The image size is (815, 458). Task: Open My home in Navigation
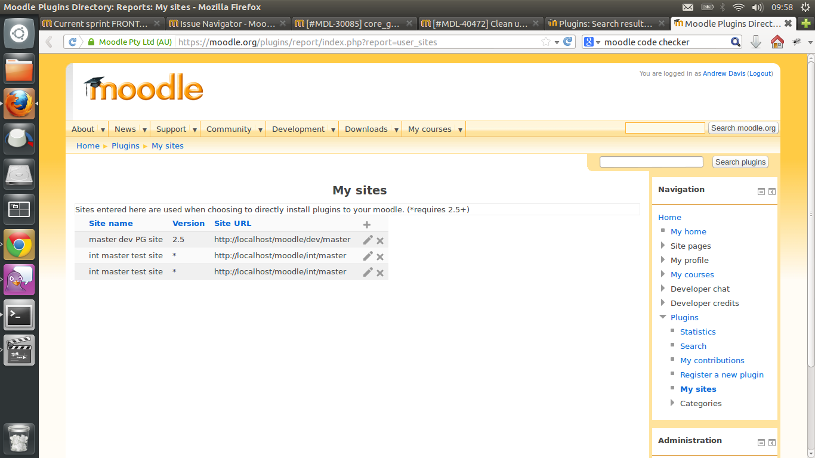[689, 231]
